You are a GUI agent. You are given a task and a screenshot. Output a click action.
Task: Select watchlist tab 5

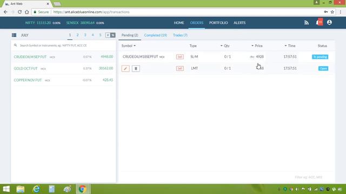pyautogui.click(x=100, y=35)
